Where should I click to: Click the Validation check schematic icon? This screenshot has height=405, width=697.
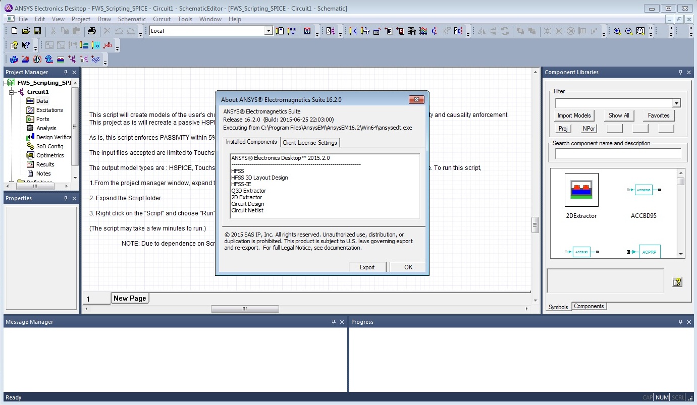point(330,31)
